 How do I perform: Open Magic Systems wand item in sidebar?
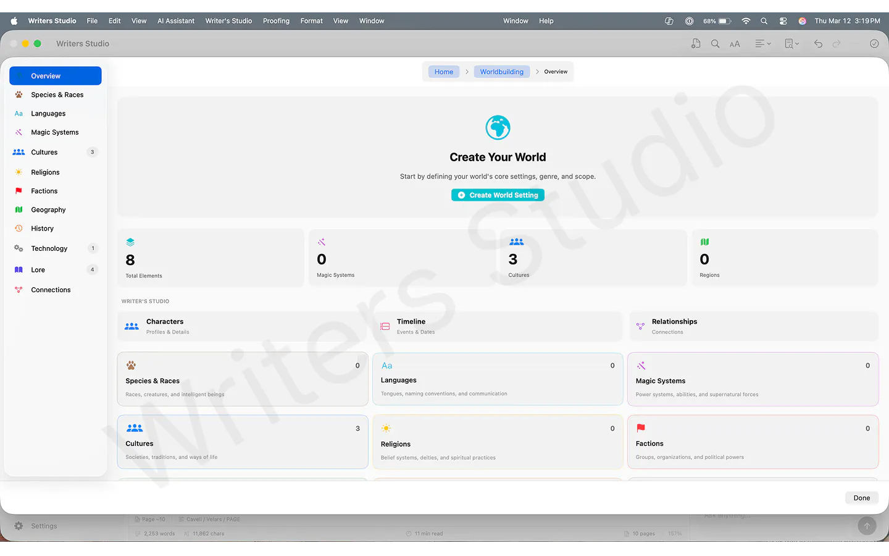pyautogui.click(x=56, y=132)
